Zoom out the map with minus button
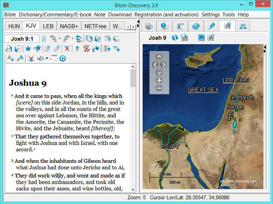 (159, 88)
